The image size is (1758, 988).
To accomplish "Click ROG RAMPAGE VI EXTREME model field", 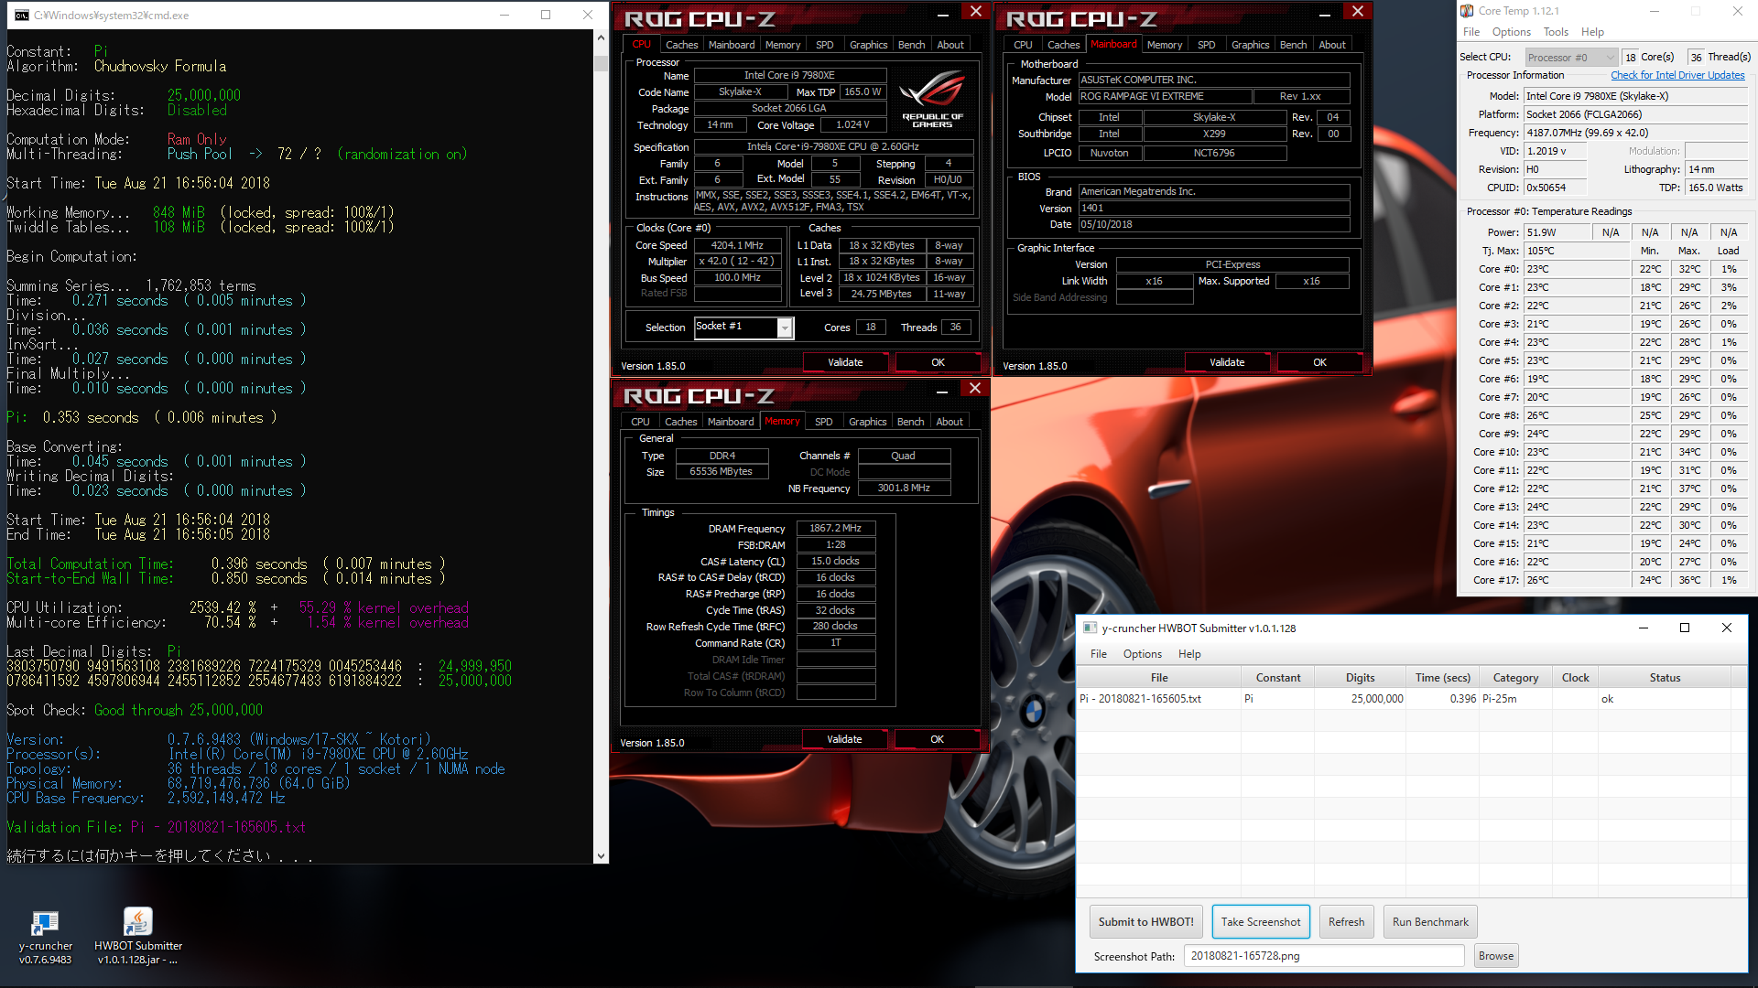I will coord(1165,96).
